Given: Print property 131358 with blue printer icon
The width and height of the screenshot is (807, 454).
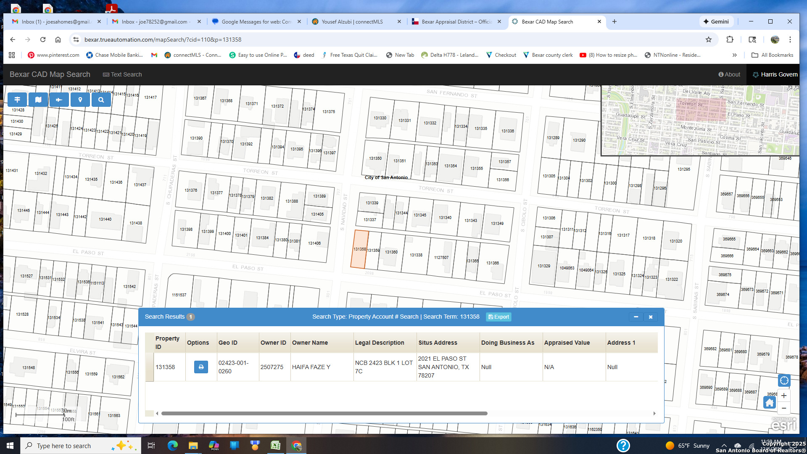Looking at the screenshot, I should [x=201, y=367].
